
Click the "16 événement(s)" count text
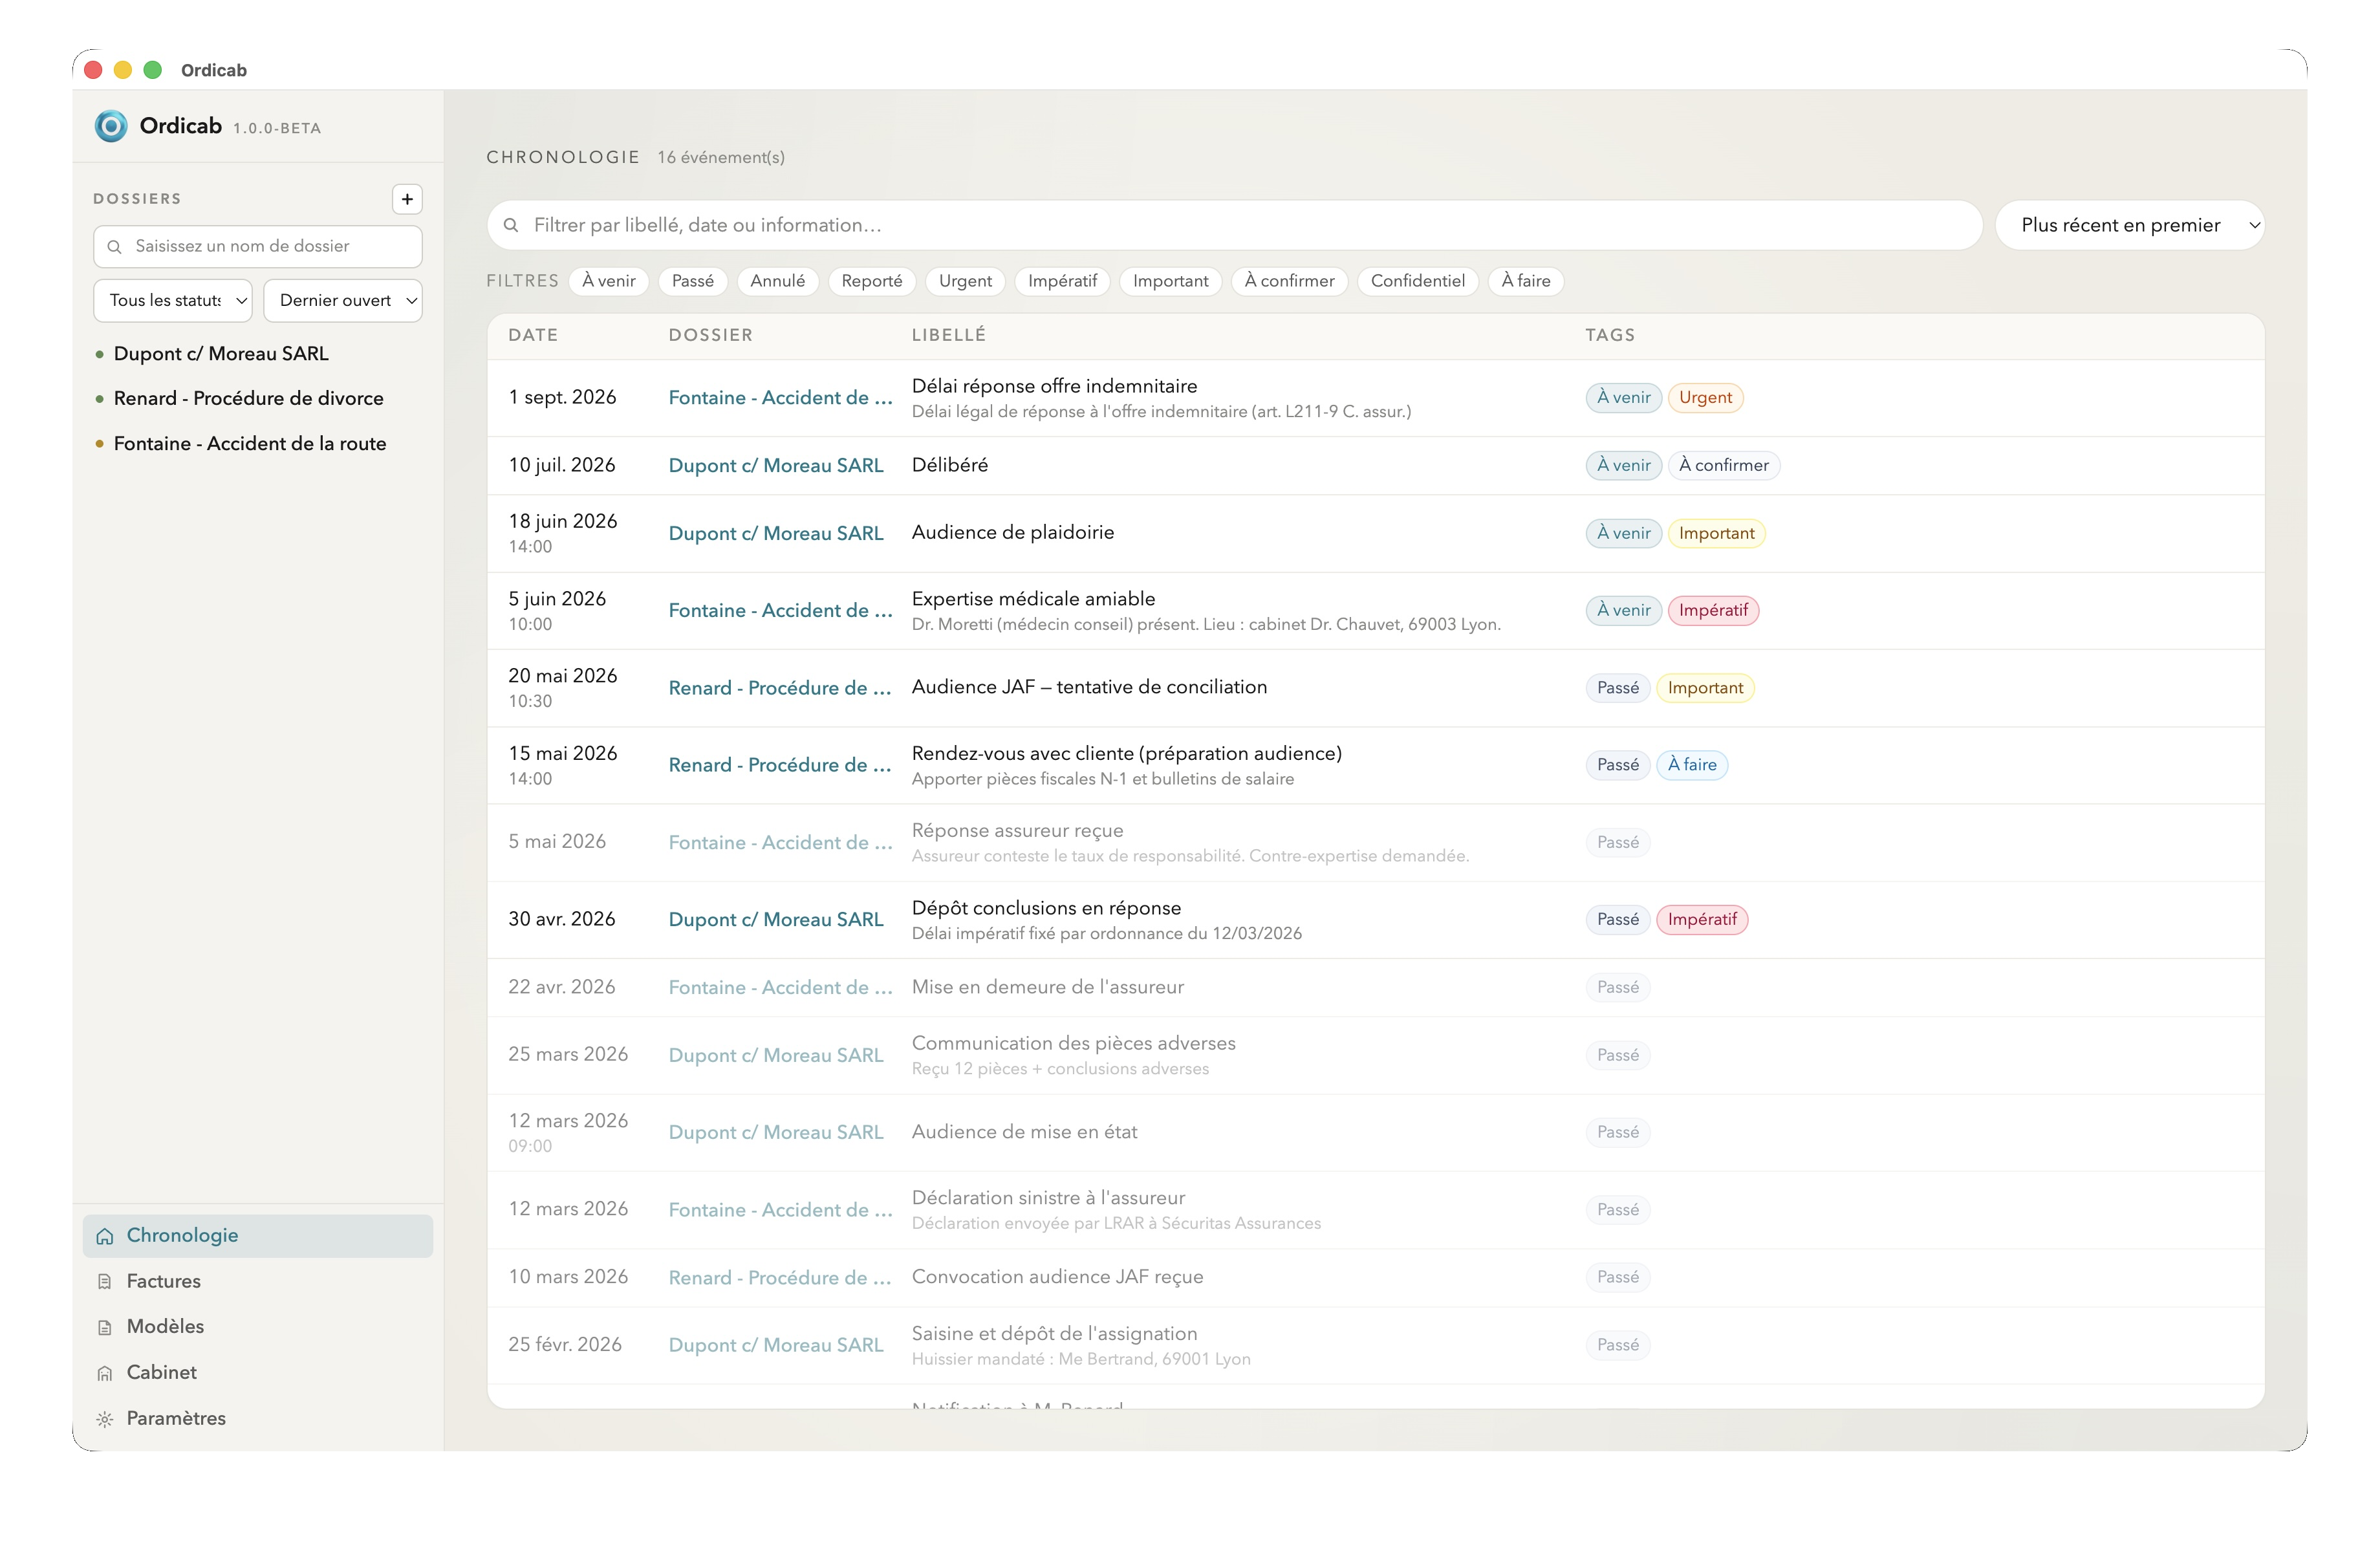[721, 158]
